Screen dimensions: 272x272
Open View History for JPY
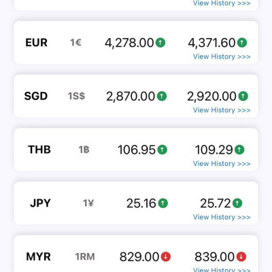tap(222, 217)
